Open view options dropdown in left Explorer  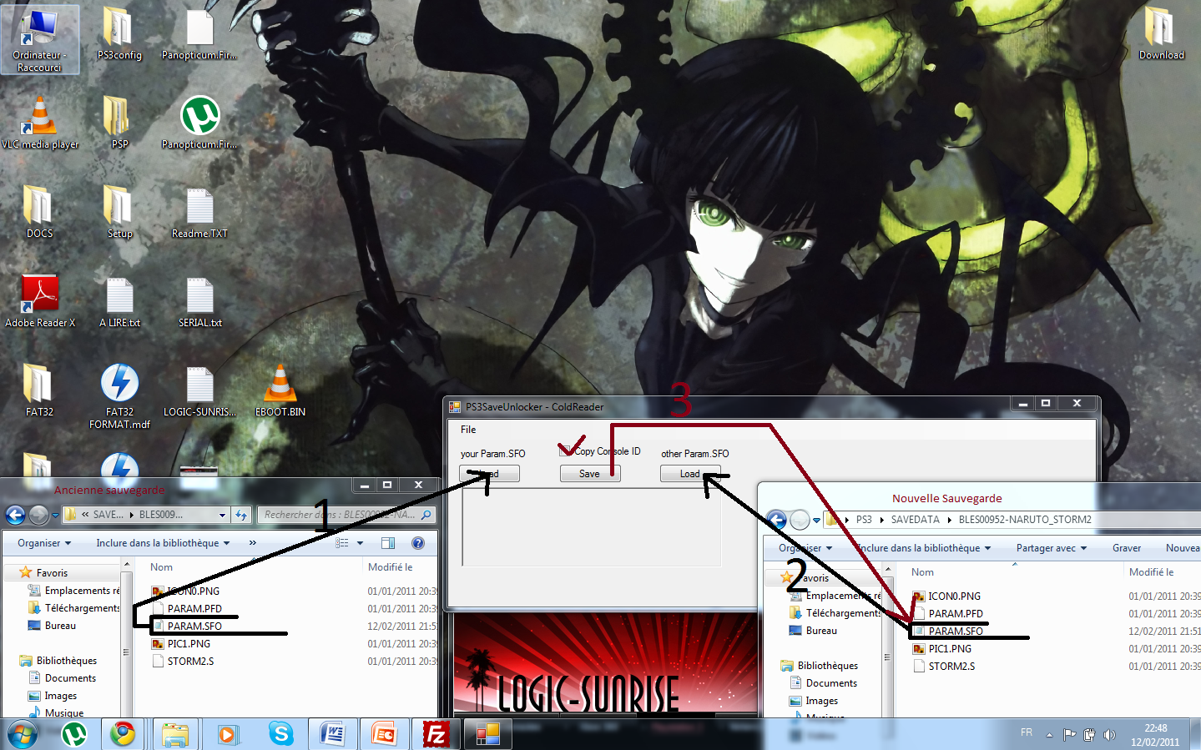[x=360, y=543]
